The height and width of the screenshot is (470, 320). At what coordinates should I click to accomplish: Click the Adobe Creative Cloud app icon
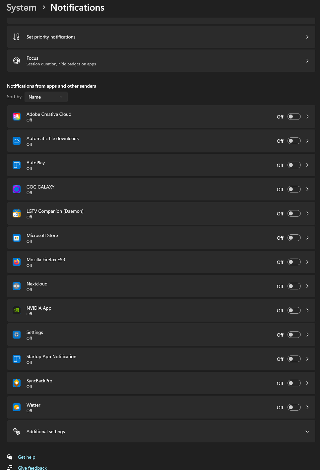pos(17,117)
